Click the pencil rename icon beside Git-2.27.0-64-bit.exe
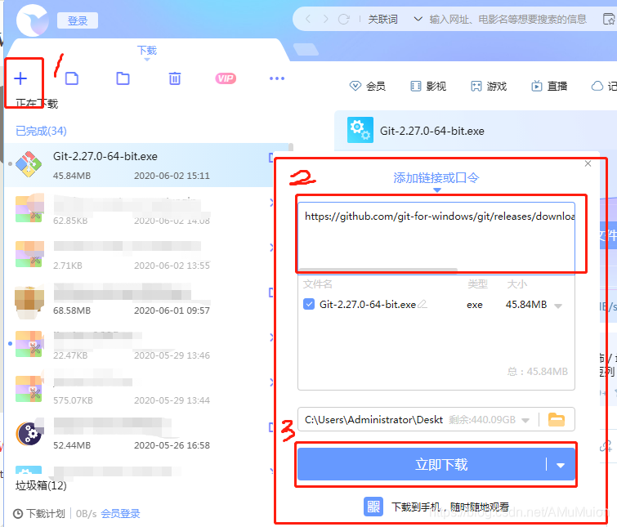 coord(423,304)
